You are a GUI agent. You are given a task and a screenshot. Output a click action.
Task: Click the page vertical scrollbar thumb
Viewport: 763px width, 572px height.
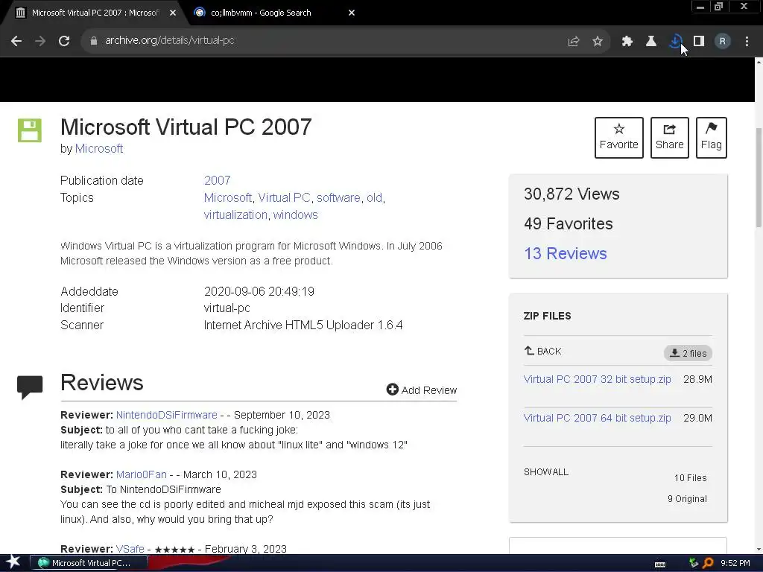759,177
